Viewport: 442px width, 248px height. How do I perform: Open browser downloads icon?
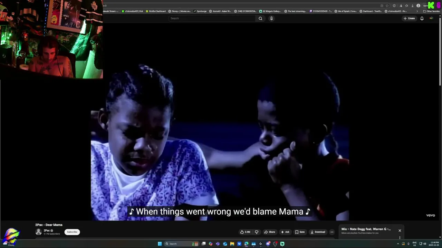(412, 6)
